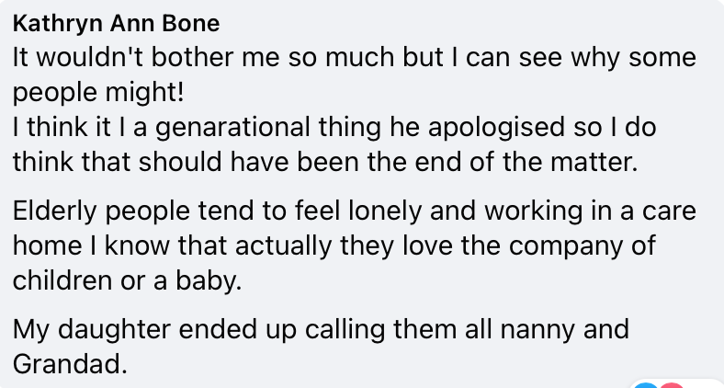Click the word 'apologised' in the comment
Viewport: 724px width, 388px height.
click(x=496, y=127)
